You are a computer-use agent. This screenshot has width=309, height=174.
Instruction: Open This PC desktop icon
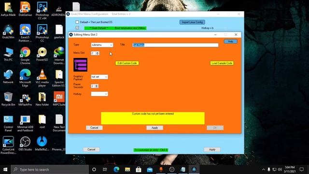point(8,54)
